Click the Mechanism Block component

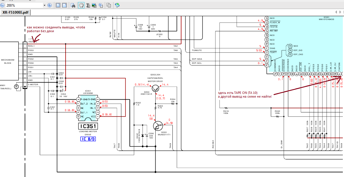tap(8, 62)
